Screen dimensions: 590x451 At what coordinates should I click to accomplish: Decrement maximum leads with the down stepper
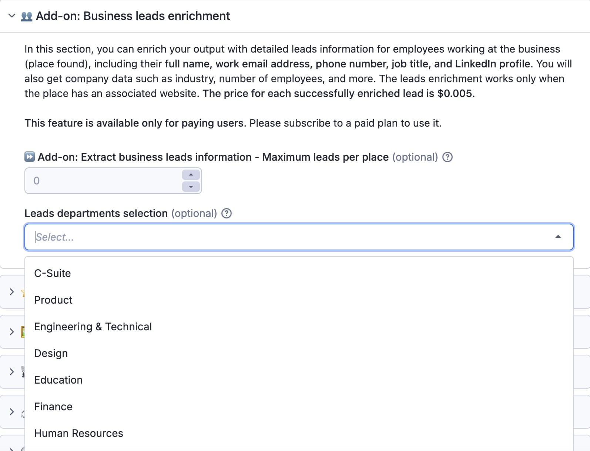191,187
